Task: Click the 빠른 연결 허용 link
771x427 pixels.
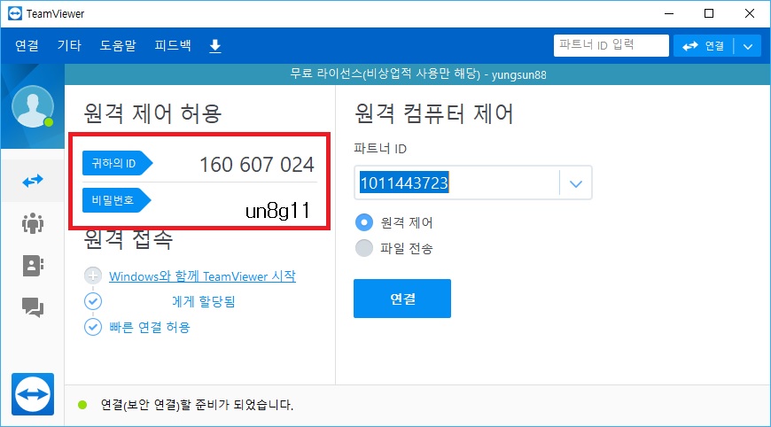Action: (x=150, y=327)
